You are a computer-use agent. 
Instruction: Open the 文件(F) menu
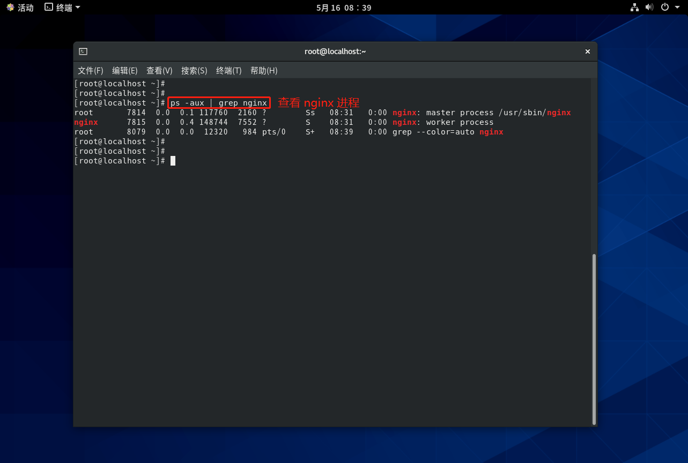point(90,71)
